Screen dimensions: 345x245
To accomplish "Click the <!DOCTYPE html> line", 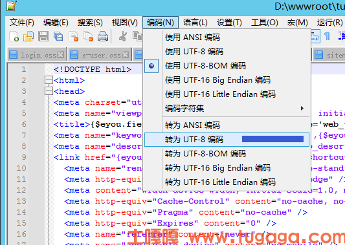I will [93, 69].
